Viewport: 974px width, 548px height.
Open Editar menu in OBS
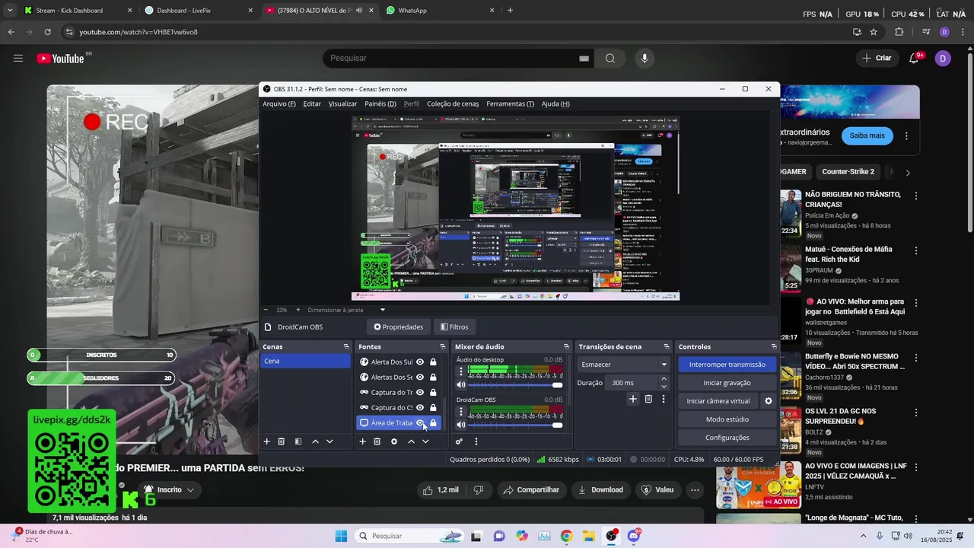coord(312,104)
